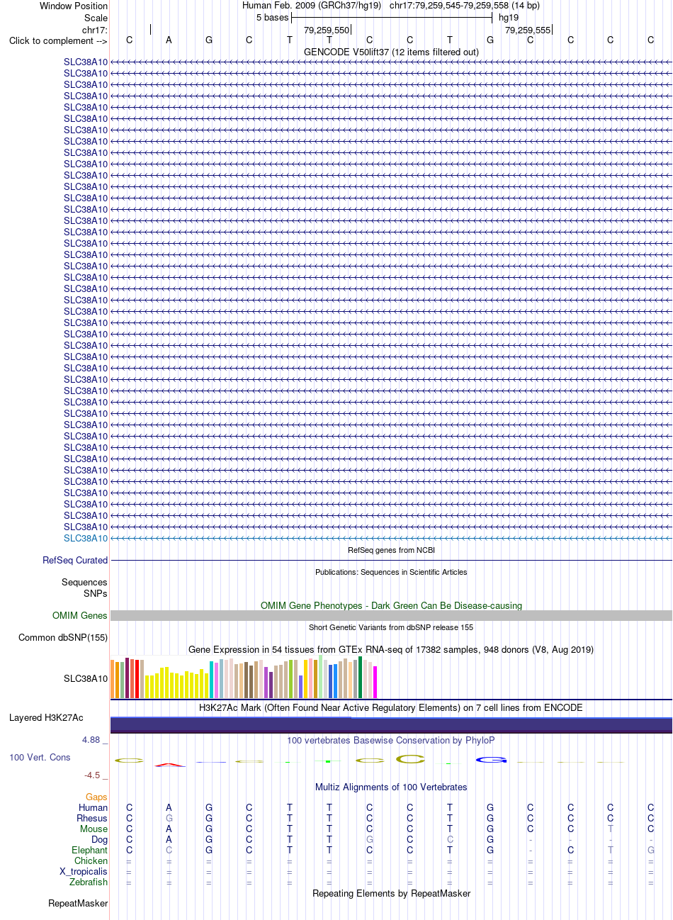
Task: Click the 'RefSeq Curated' track label
Action: (x=75, y=560)
